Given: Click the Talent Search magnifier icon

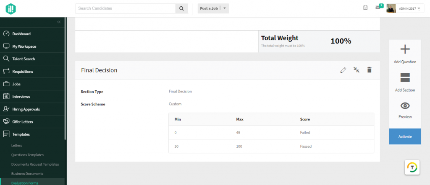Looking at the screenshot, I should coord(6,59).
